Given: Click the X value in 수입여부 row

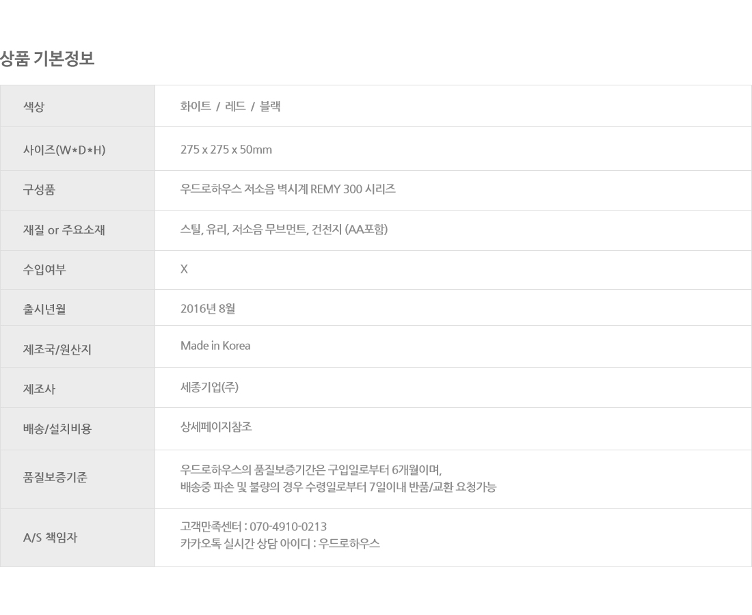Looking at the screenshot, I should pyautogui.click(x=184, y=269).
